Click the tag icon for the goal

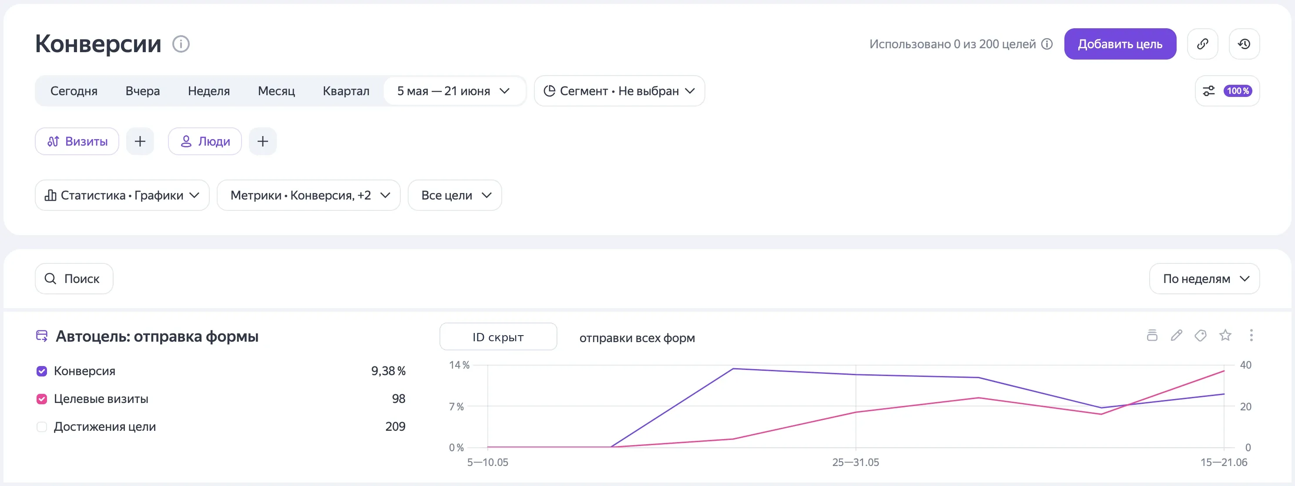point(1201,336)
